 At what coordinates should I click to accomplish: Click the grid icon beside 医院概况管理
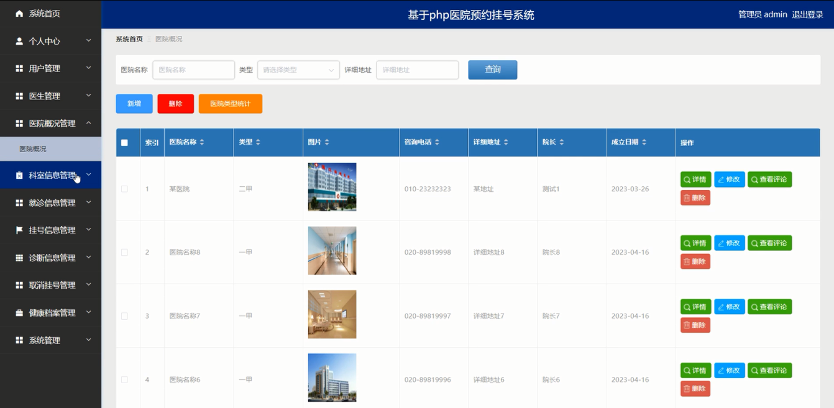(19, 124)
